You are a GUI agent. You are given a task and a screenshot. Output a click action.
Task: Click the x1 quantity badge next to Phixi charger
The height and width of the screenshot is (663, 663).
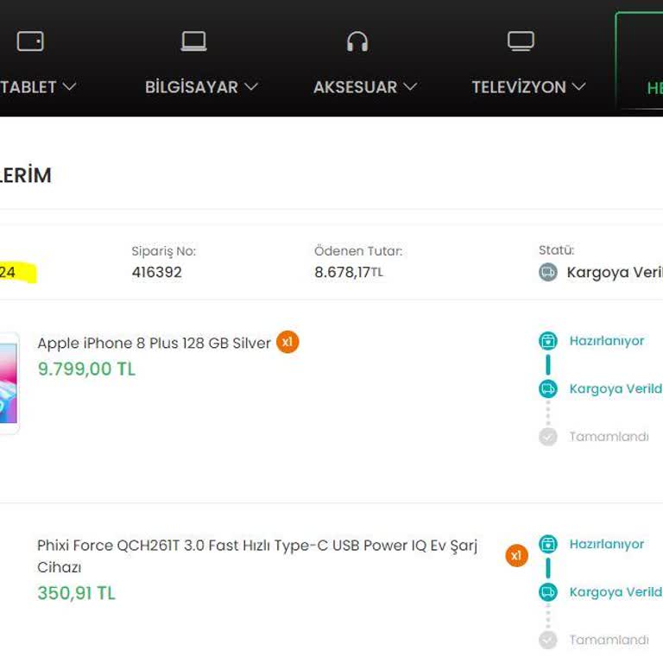tap(517, 555)
